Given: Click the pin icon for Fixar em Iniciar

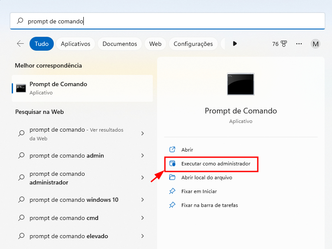Looking at the screenshot, I should (x=172, y=191).
